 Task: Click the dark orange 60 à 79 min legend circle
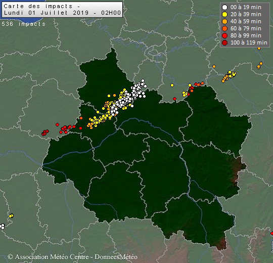225,28
